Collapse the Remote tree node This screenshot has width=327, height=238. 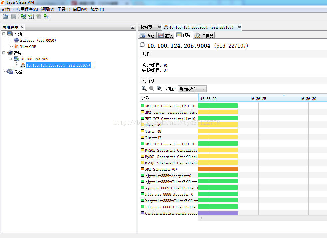(4, 53)
